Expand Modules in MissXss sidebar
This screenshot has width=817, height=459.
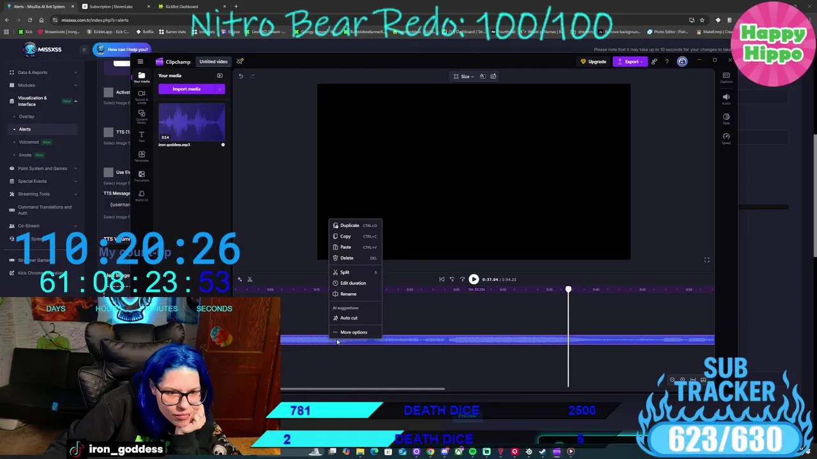[x=43, y=85]
